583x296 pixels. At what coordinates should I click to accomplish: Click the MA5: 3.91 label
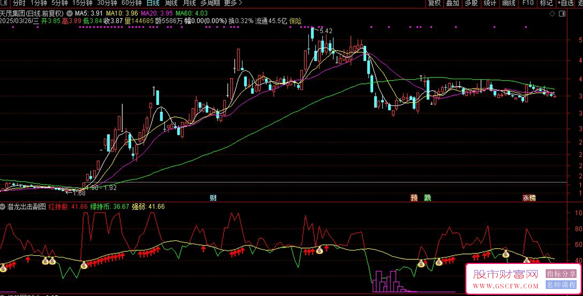click(x=87, y=13)
